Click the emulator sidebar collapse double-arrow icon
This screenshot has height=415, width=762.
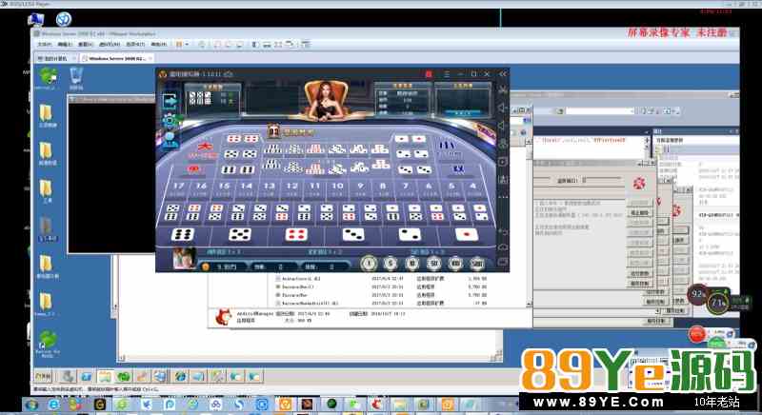[503, 74]
